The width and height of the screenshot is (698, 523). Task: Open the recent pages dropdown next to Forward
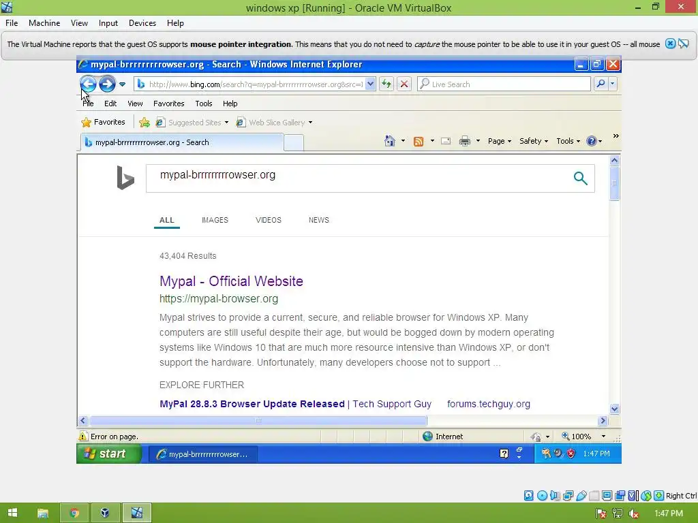123,84
